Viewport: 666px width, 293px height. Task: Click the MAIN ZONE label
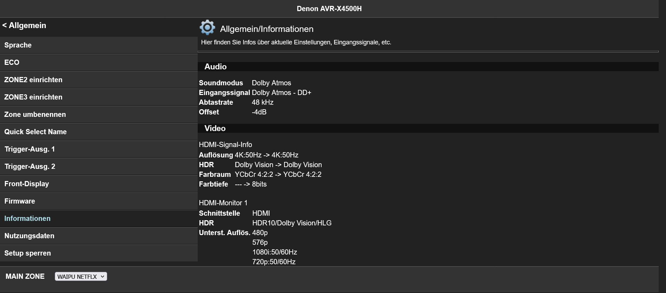click(x=25, y=276)
